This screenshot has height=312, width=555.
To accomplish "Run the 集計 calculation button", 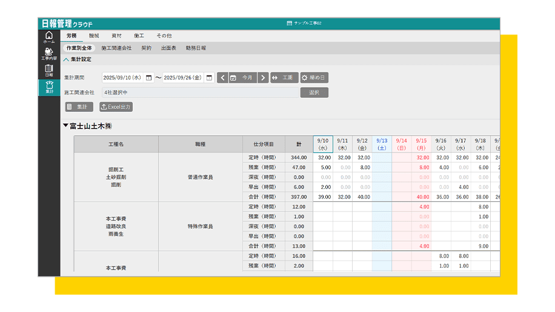I will pyautogui.click(x=79, y=107).
